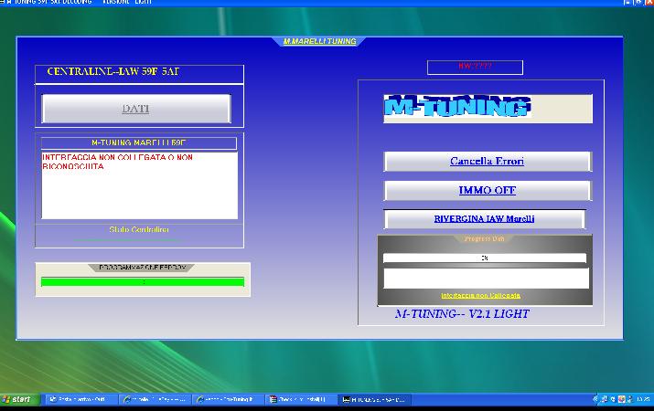Close the M-Tuning window with red X
Viewport: 654px width, 411px height.
click(649, 2)
